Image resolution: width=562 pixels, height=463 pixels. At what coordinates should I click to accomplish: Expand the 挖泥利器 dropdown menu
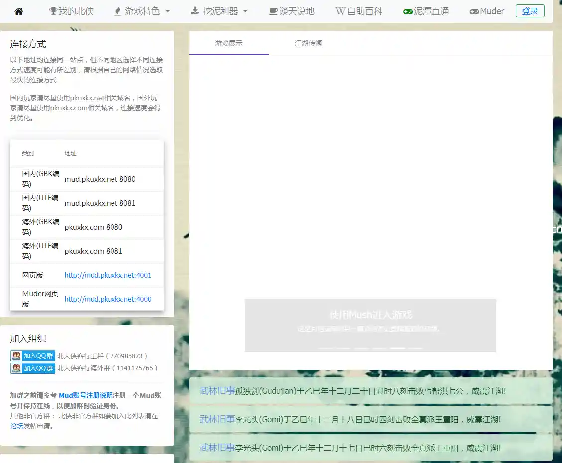click(x=219, y=11)
